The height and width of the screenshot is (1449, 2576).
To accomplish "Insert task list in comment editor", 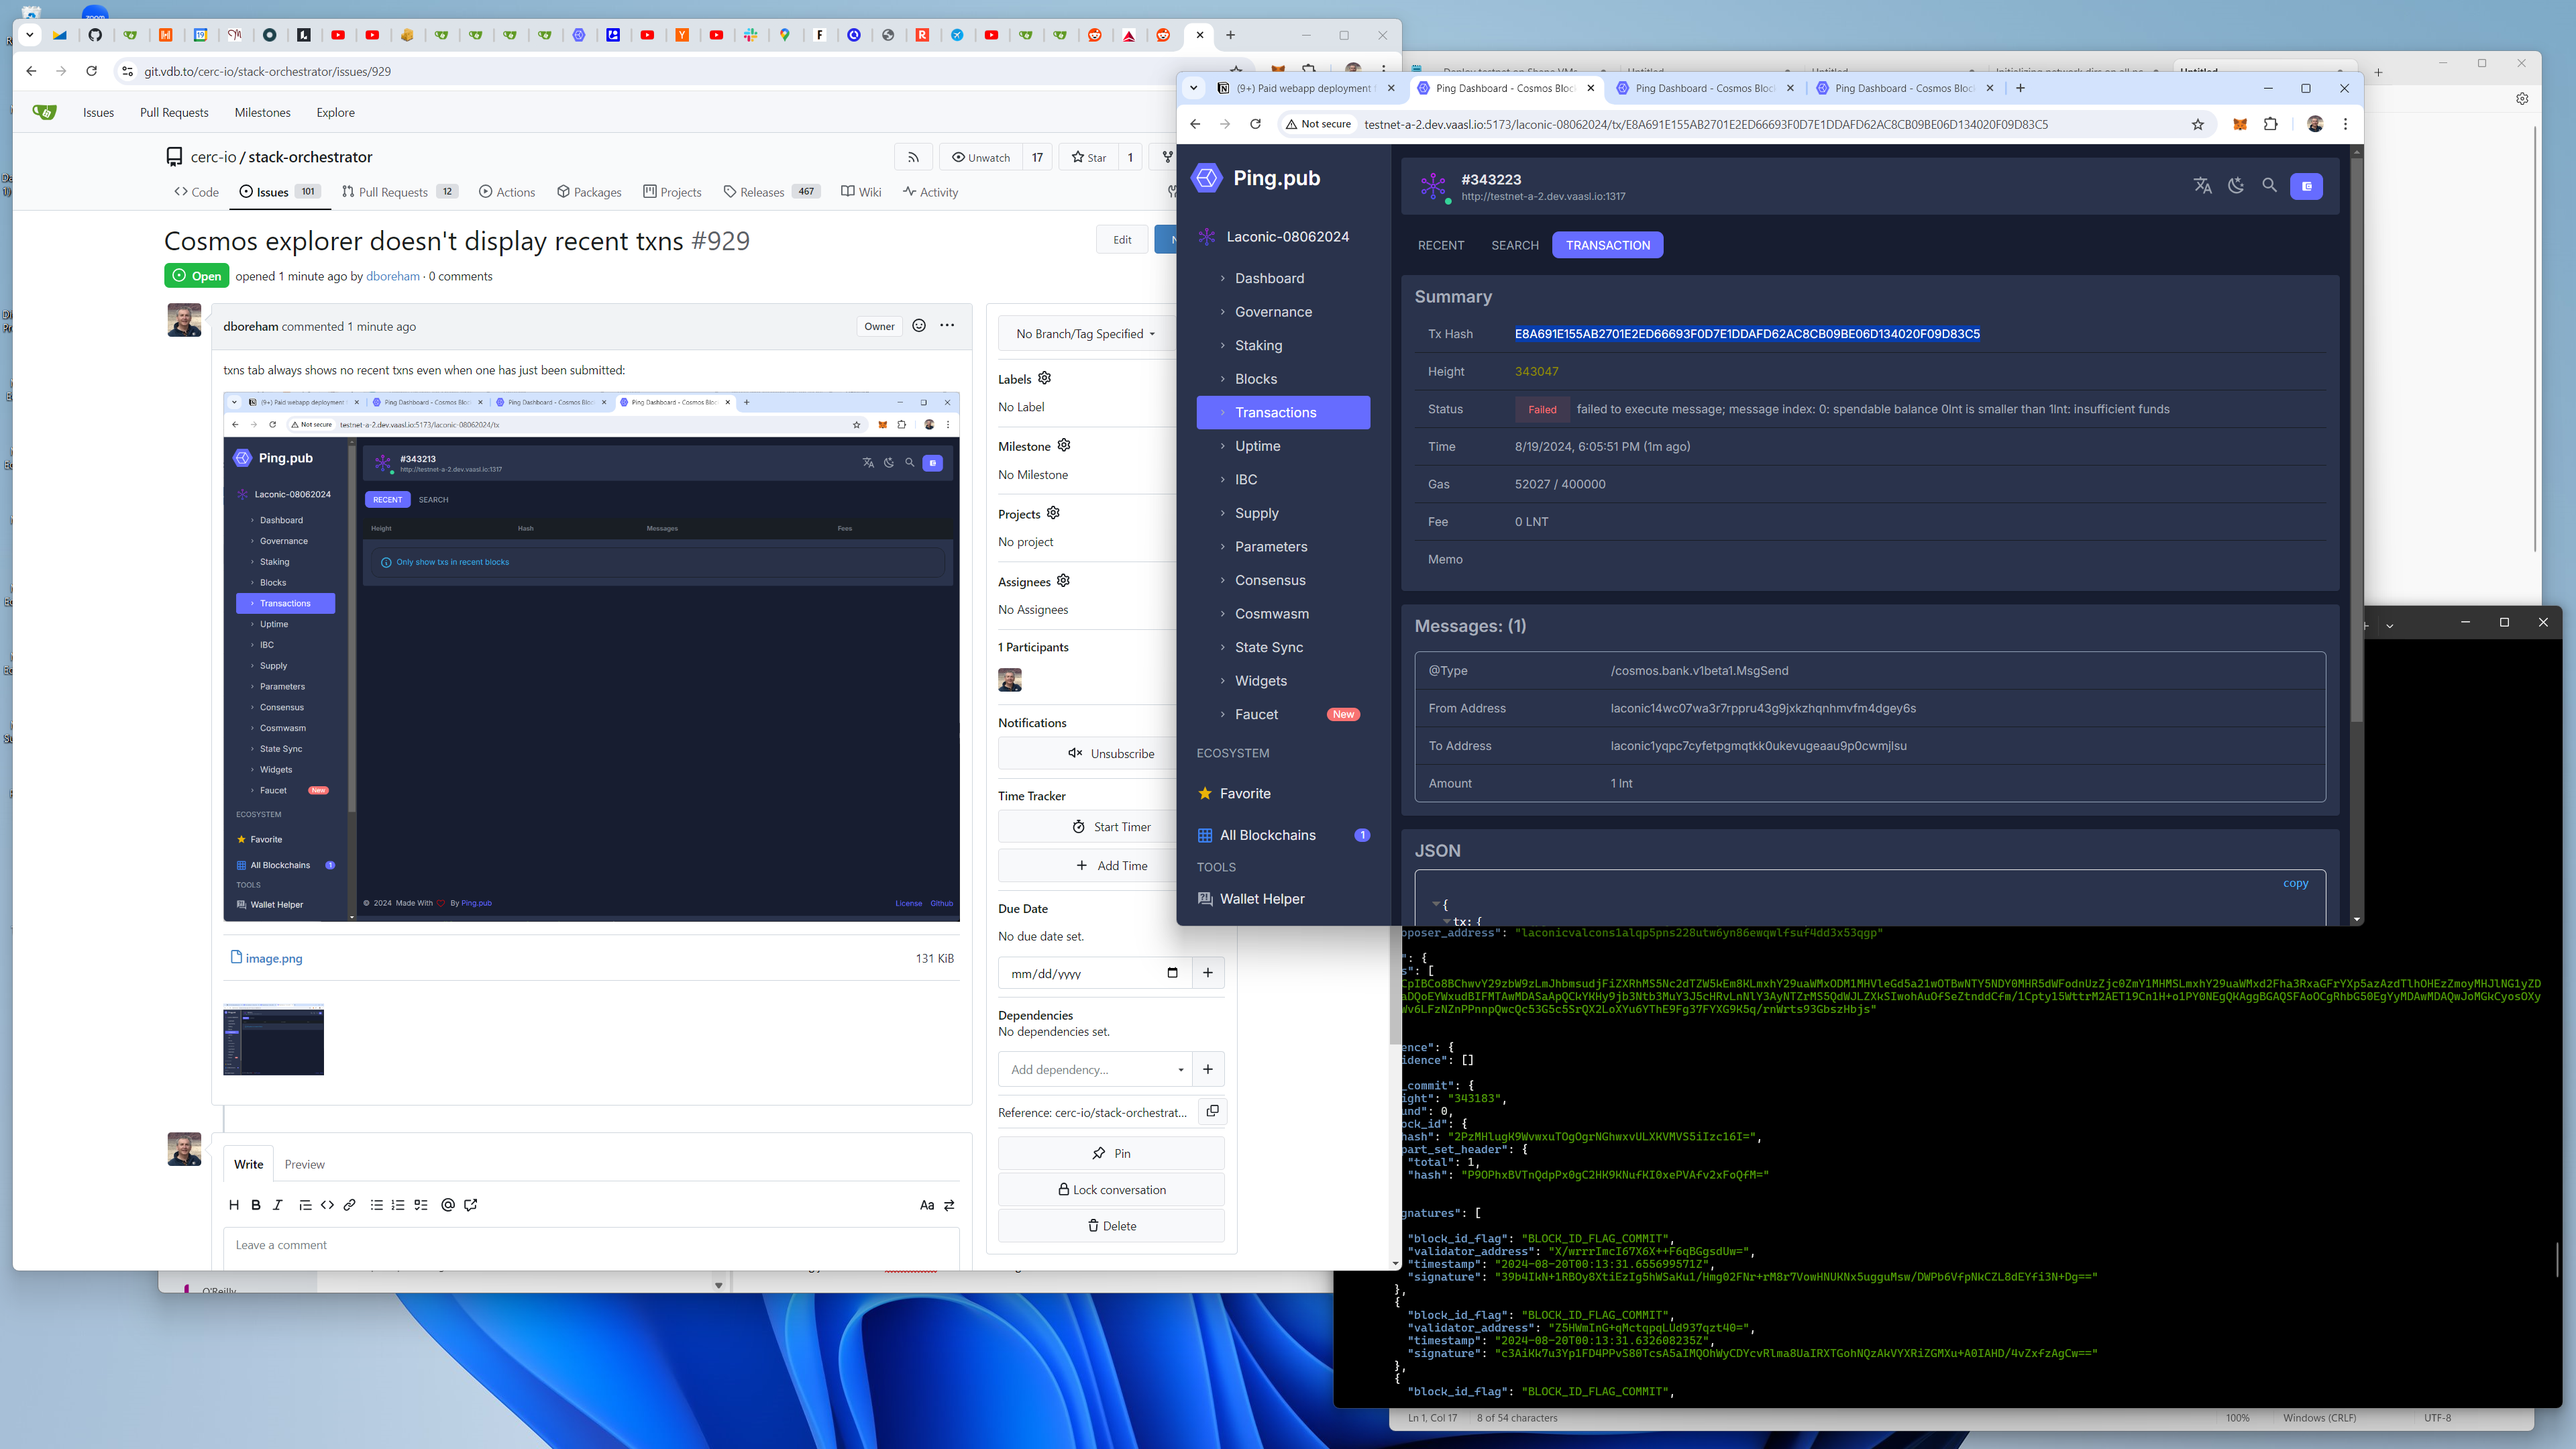I will coord(421,1205).
